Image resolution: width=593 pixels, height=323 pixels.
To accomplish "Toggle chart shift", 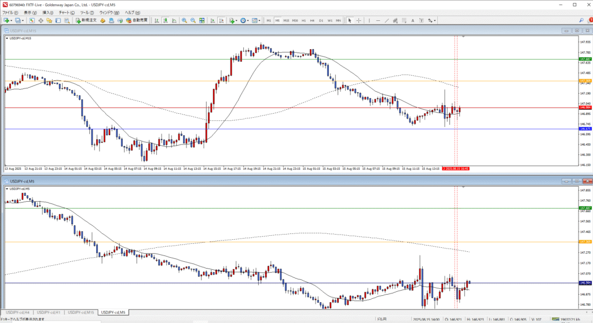I will click(221, 20).
